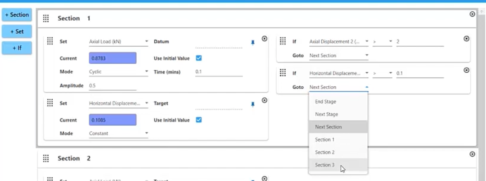Screen dimensions: 486x181
Task: Toggle Use Initial Value for Horizontal Displacement
Action: (199, 120)
